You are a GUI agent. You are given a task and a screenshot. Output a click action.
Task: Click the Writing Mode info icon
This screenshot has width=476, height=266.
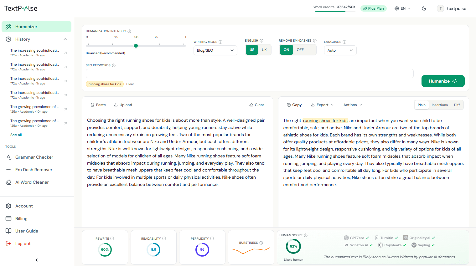tap(220, 42)
